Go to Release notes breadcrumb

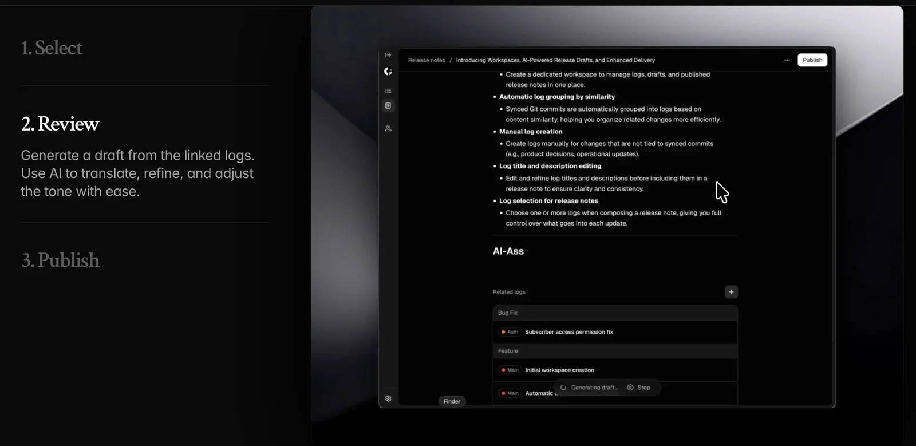426,60
